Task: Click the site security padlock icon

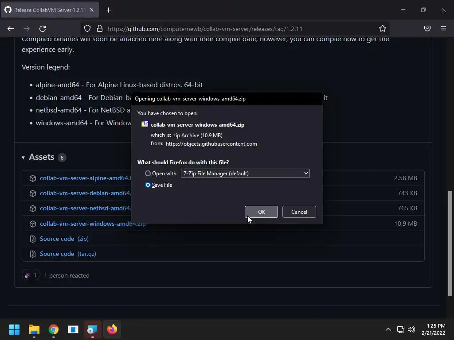Action: 100,29
